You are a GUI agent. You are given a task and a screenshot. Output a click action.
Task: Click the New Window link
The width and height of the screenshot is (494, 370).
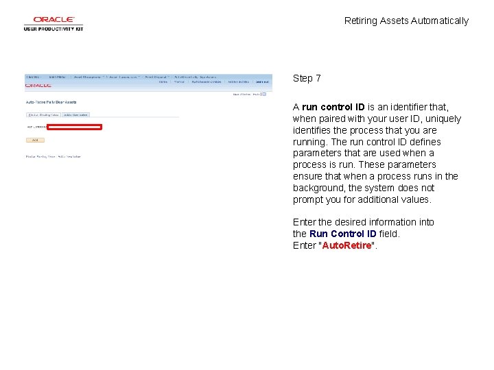242,94
